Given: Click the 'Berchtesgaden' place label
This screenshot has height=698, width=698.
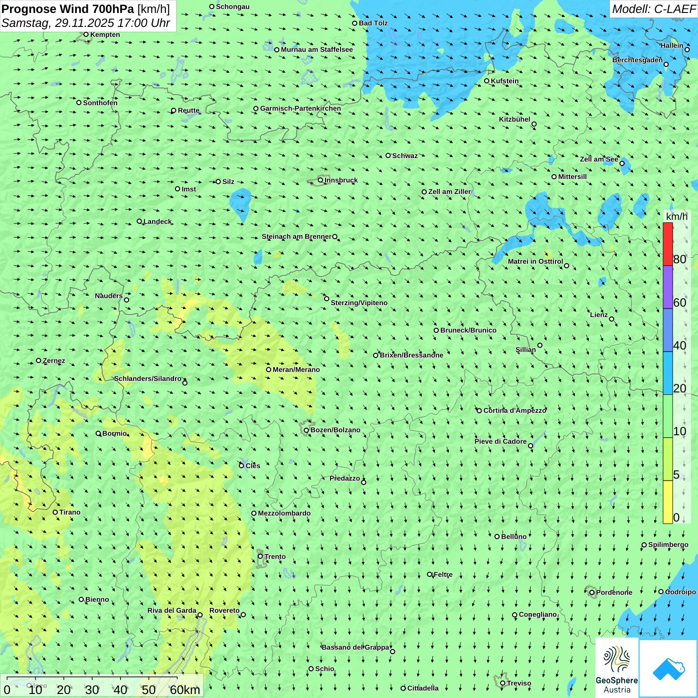Looking at the screenshot, I should [x=637, y=60].
